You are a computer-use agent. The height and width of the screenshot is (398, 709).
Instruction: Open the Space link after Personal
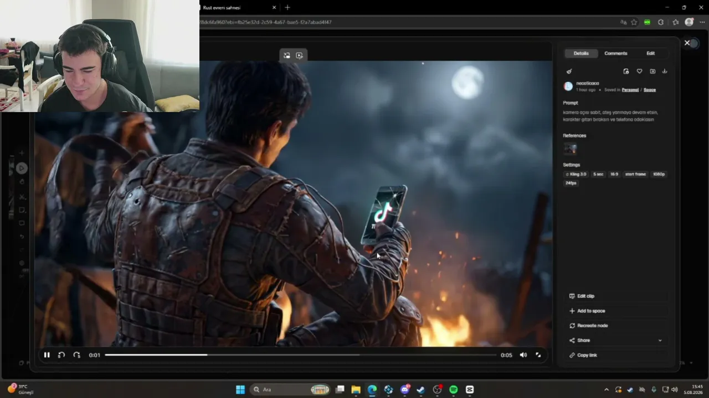pyautogui.click(x=650, y=90)
